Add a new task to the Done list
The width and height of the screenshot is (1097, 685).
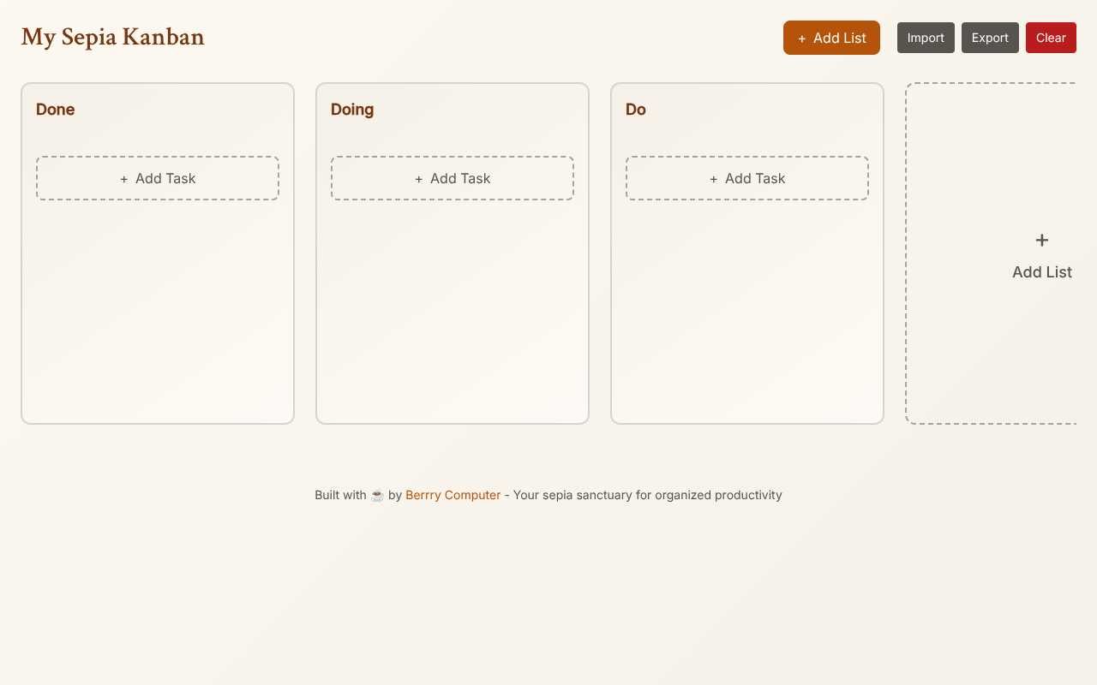click(x=157, y=178)
